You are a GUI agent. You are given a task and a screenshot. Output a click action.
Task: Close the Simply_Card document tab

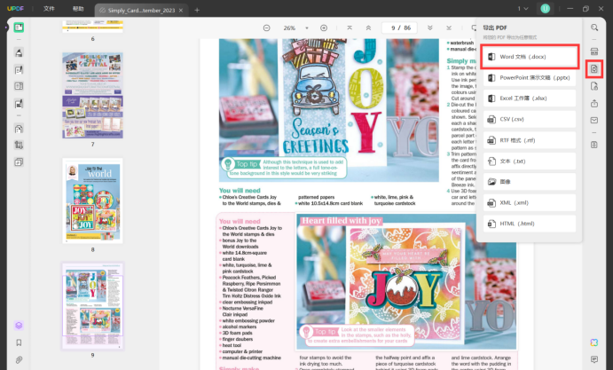181,10
